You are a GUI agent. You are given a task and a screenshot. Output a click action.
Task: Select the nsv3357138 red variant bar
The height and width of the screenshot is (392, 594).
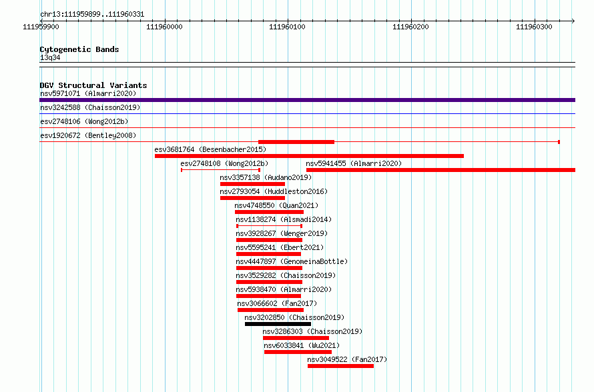pyautogui.click(x=253, y=184)
